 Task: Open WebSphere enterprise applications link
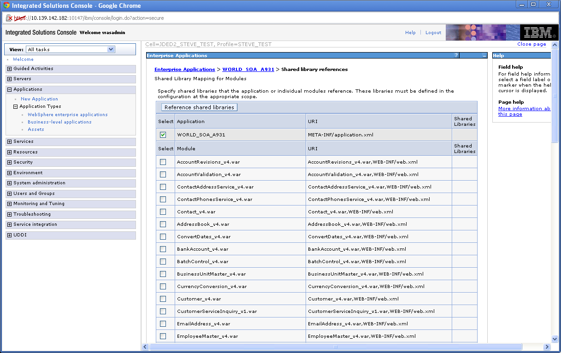pyautogui.click(x=68, y=115)
